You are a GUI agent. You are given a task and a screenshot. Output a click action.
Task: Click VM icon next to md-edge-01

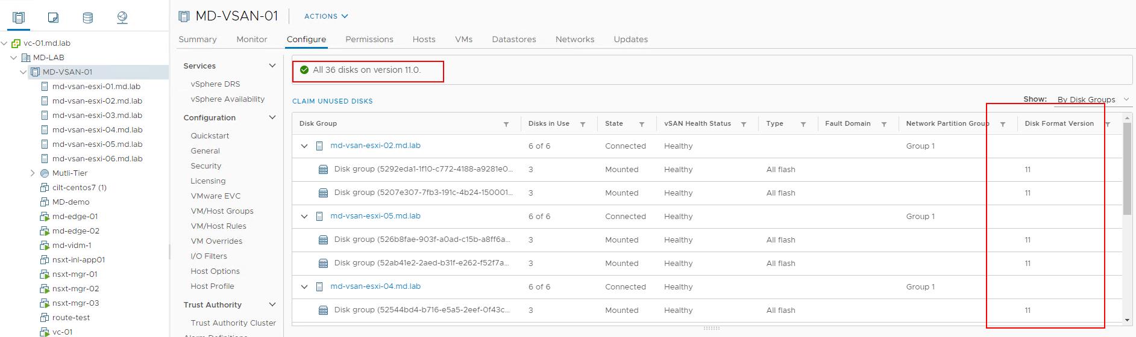[45, 217]
